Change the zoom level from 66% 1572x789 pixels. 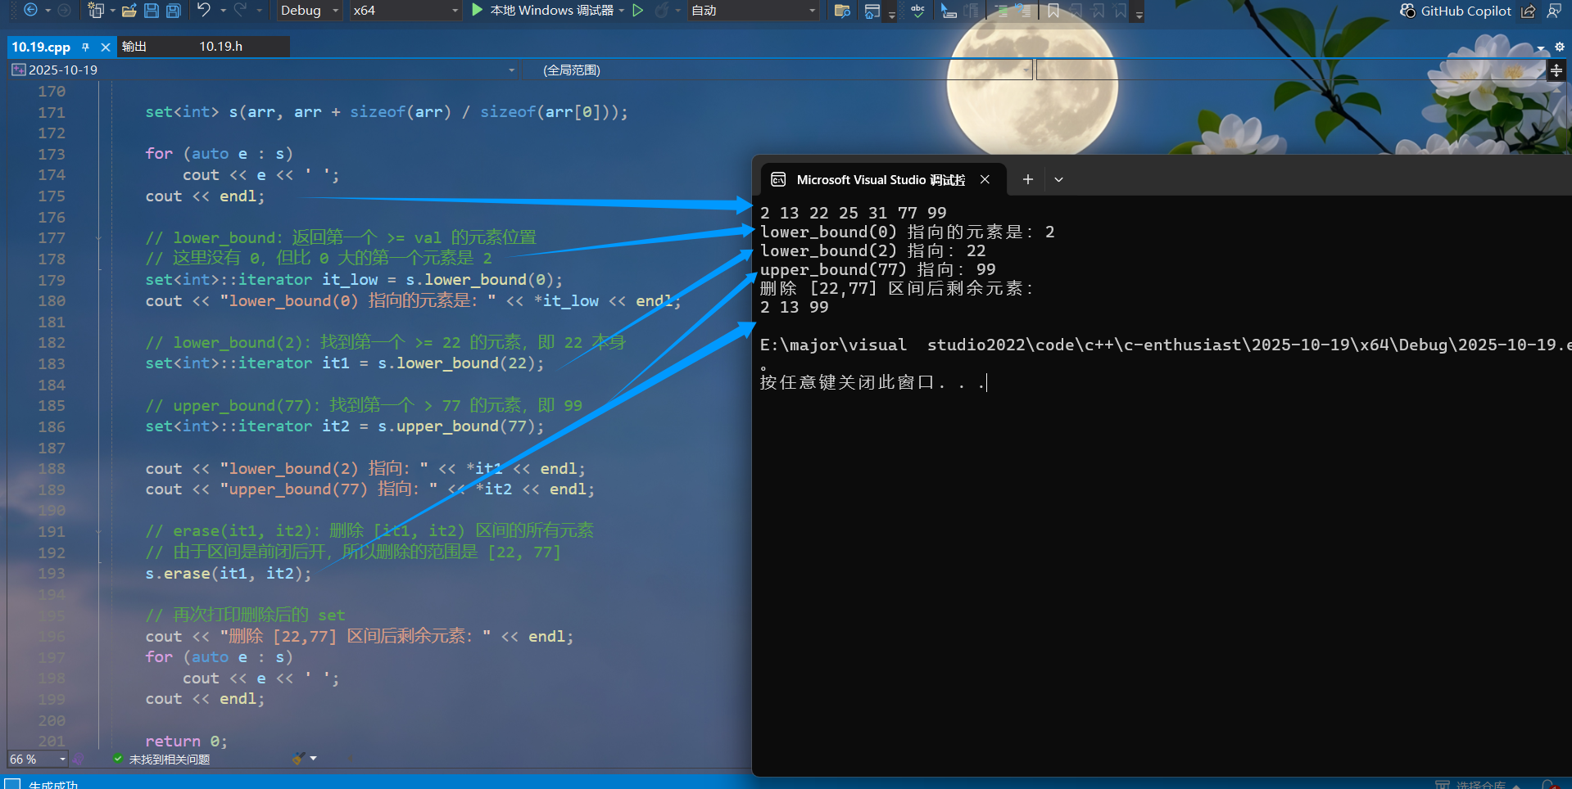tap(36, 759)
